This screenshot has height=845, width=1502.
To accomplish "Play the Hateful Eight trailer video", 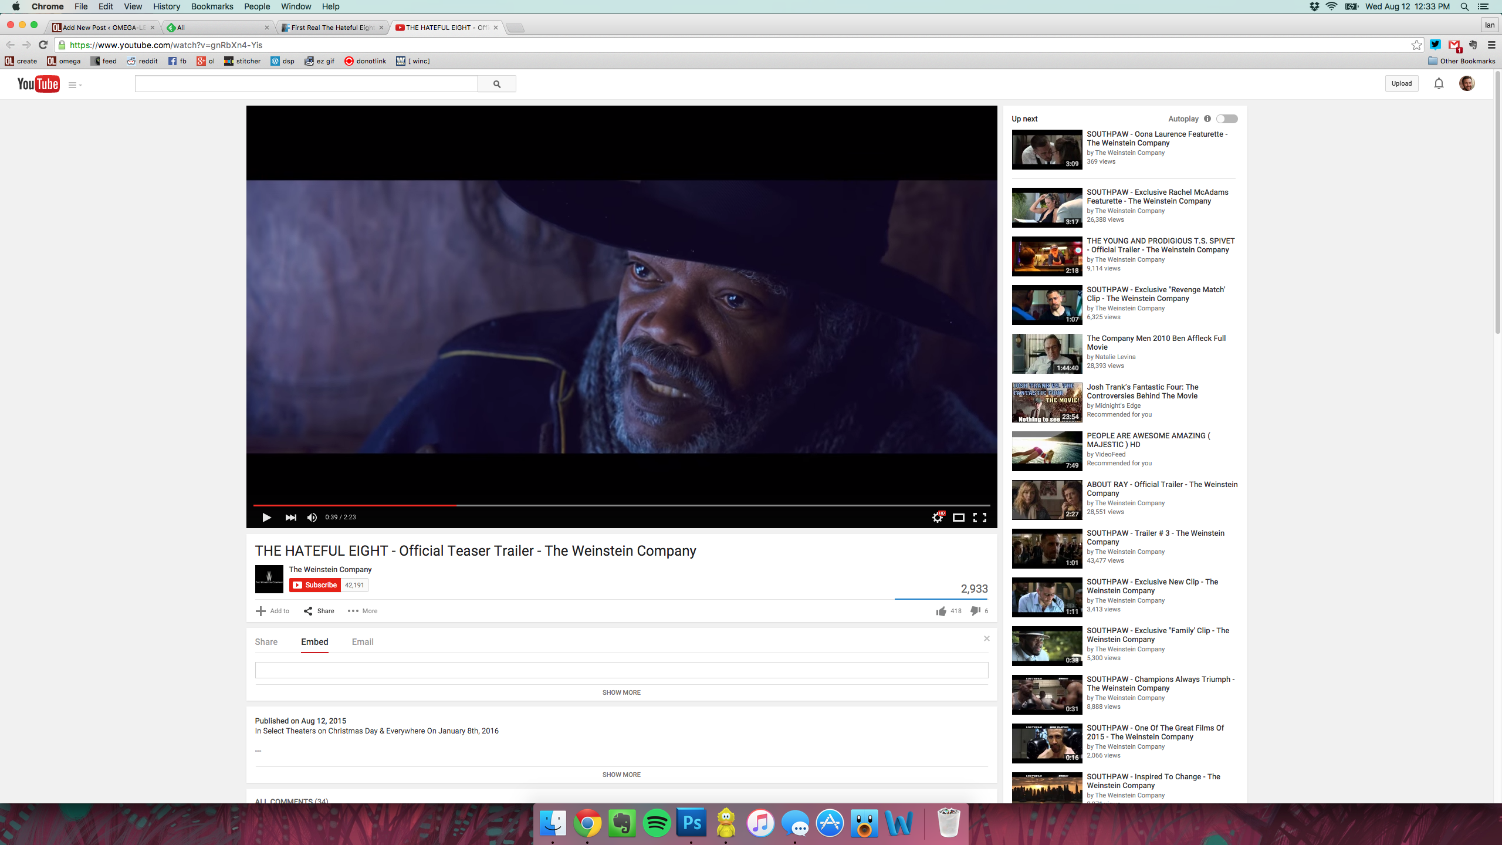I will coord(266,517).
